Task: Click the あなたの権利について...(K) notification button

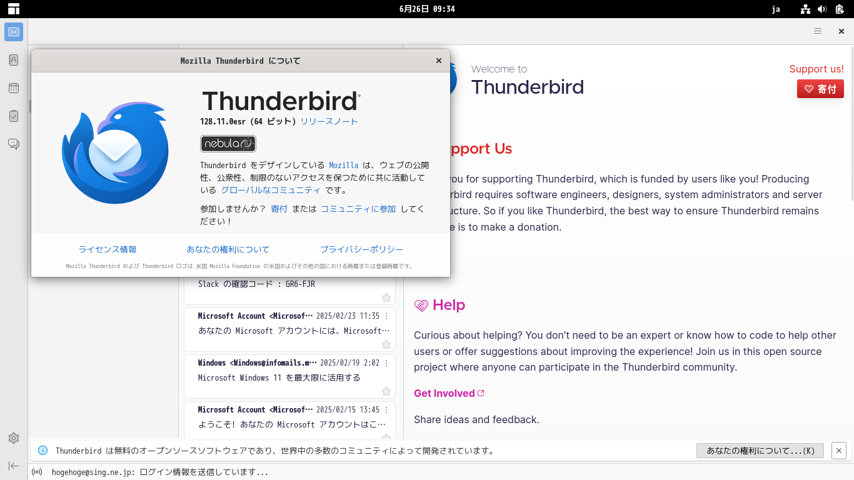Action: 760,451
